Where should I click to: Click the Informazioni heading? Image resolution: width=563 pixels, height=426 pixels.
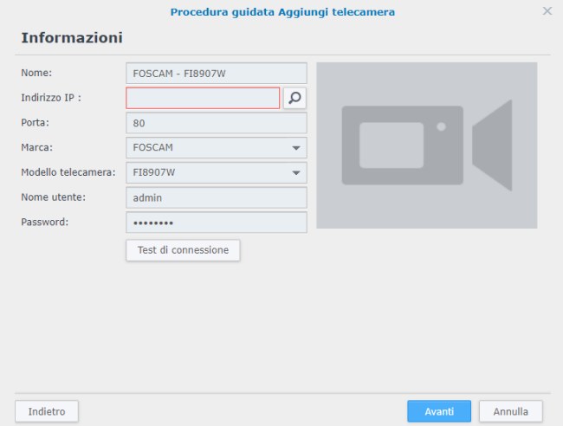pos(72,38)
